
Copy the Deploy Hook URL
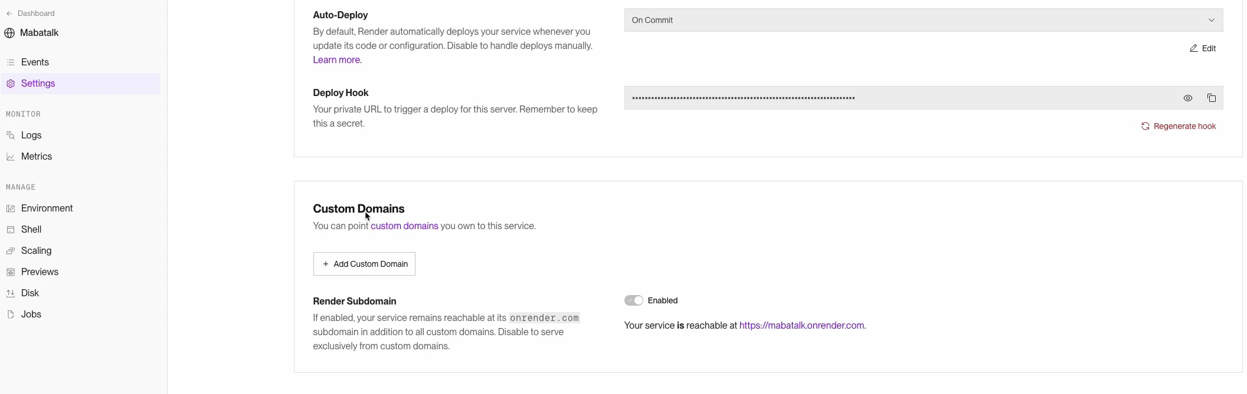[1212, 98]
